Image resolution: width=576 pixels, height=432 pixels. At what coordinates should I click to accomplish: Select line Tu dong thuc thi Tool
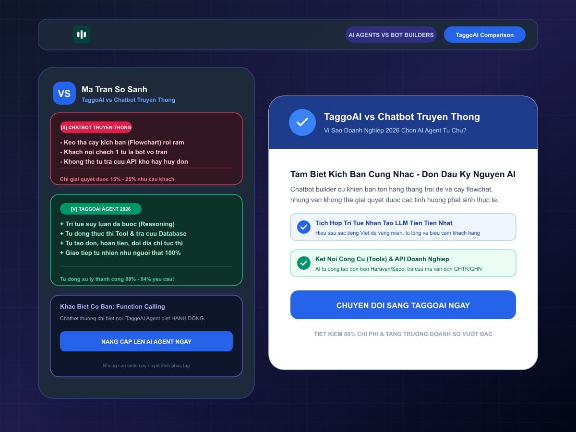click(123, 233)
